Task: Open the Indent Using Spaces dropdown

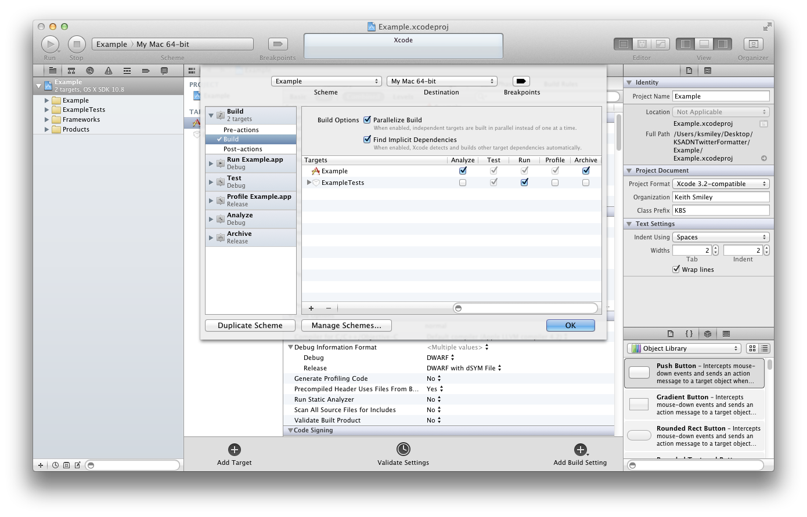Action: point(721,237)
